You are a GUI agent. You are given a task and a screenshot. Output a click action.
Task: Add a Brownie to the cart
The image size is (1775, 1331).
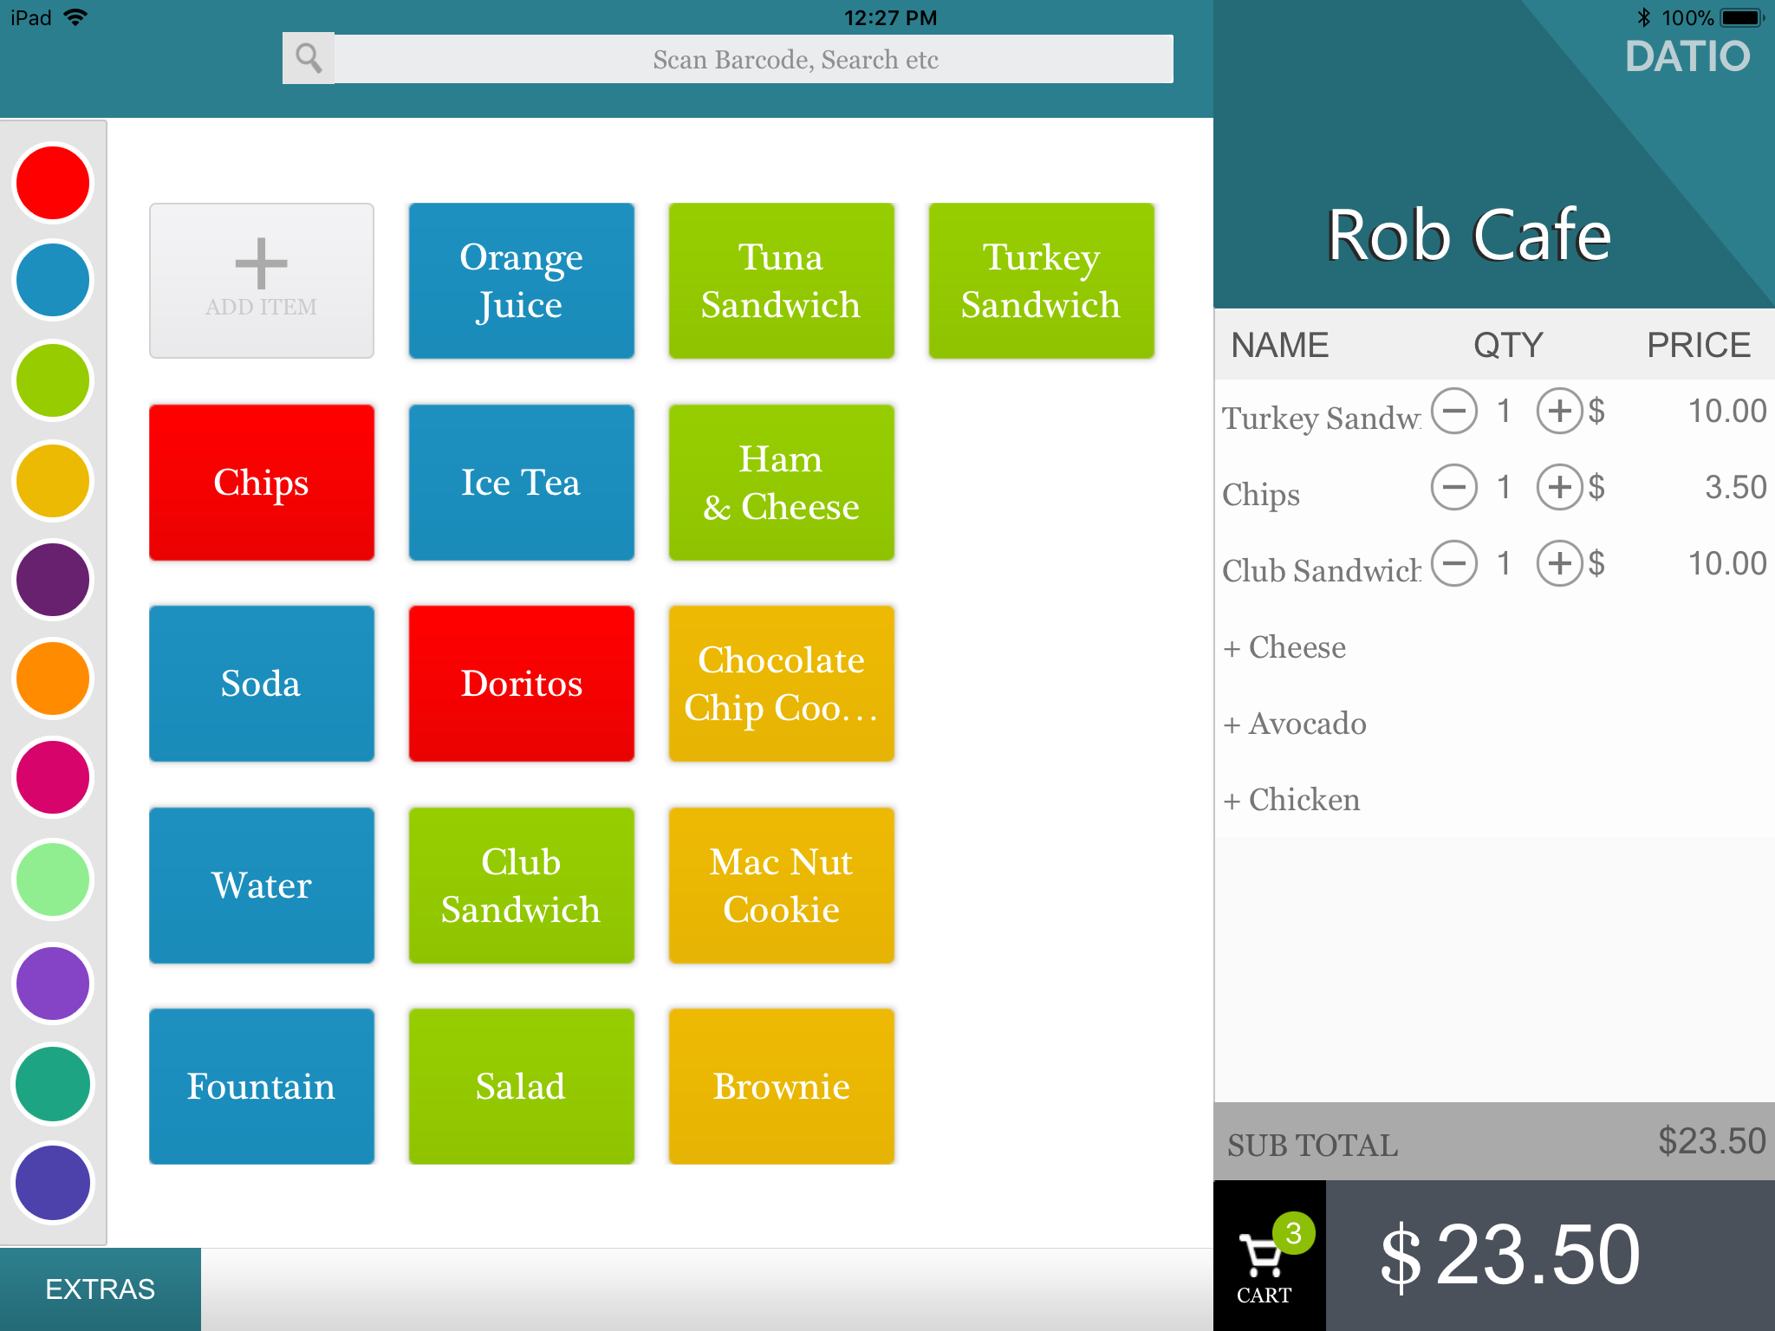(780, 1086)
